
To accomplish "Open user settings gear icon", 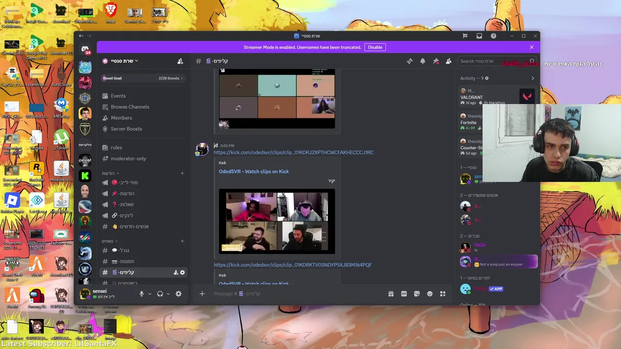I will (179, 294).
